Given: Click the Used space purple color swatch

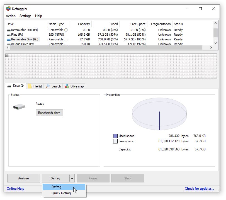Looking at the screenshot, I should [115, 136].
